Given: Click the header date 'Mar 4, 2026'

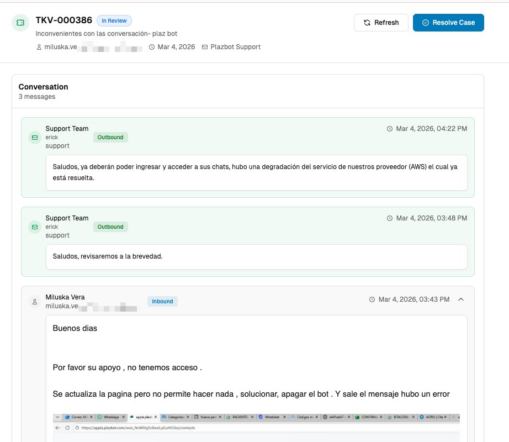Looking at the screenshot, I should point(176,47).
